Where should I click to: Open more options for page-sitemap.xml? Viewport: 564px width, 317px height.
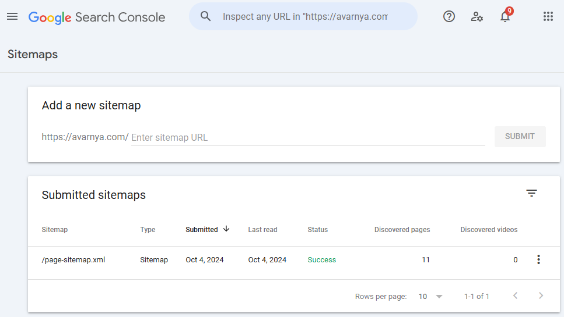click(538, 260)
